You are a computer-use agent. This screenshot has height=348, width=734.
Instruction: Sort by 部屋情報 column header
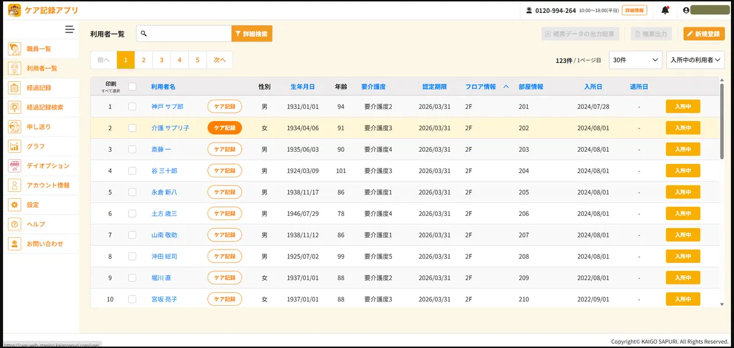point(531,87)
